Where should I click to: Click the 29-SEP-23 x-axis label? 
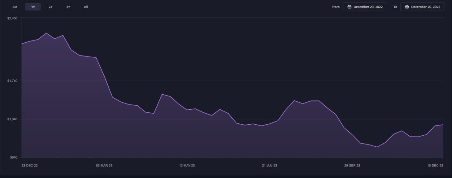pyautogui.click(x=352, y=166)
